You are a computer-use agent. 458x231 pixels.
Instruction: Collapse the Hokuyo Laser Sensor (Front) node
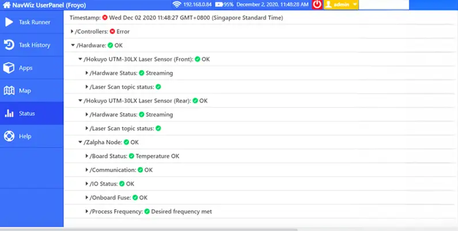(x=81, y=59)
